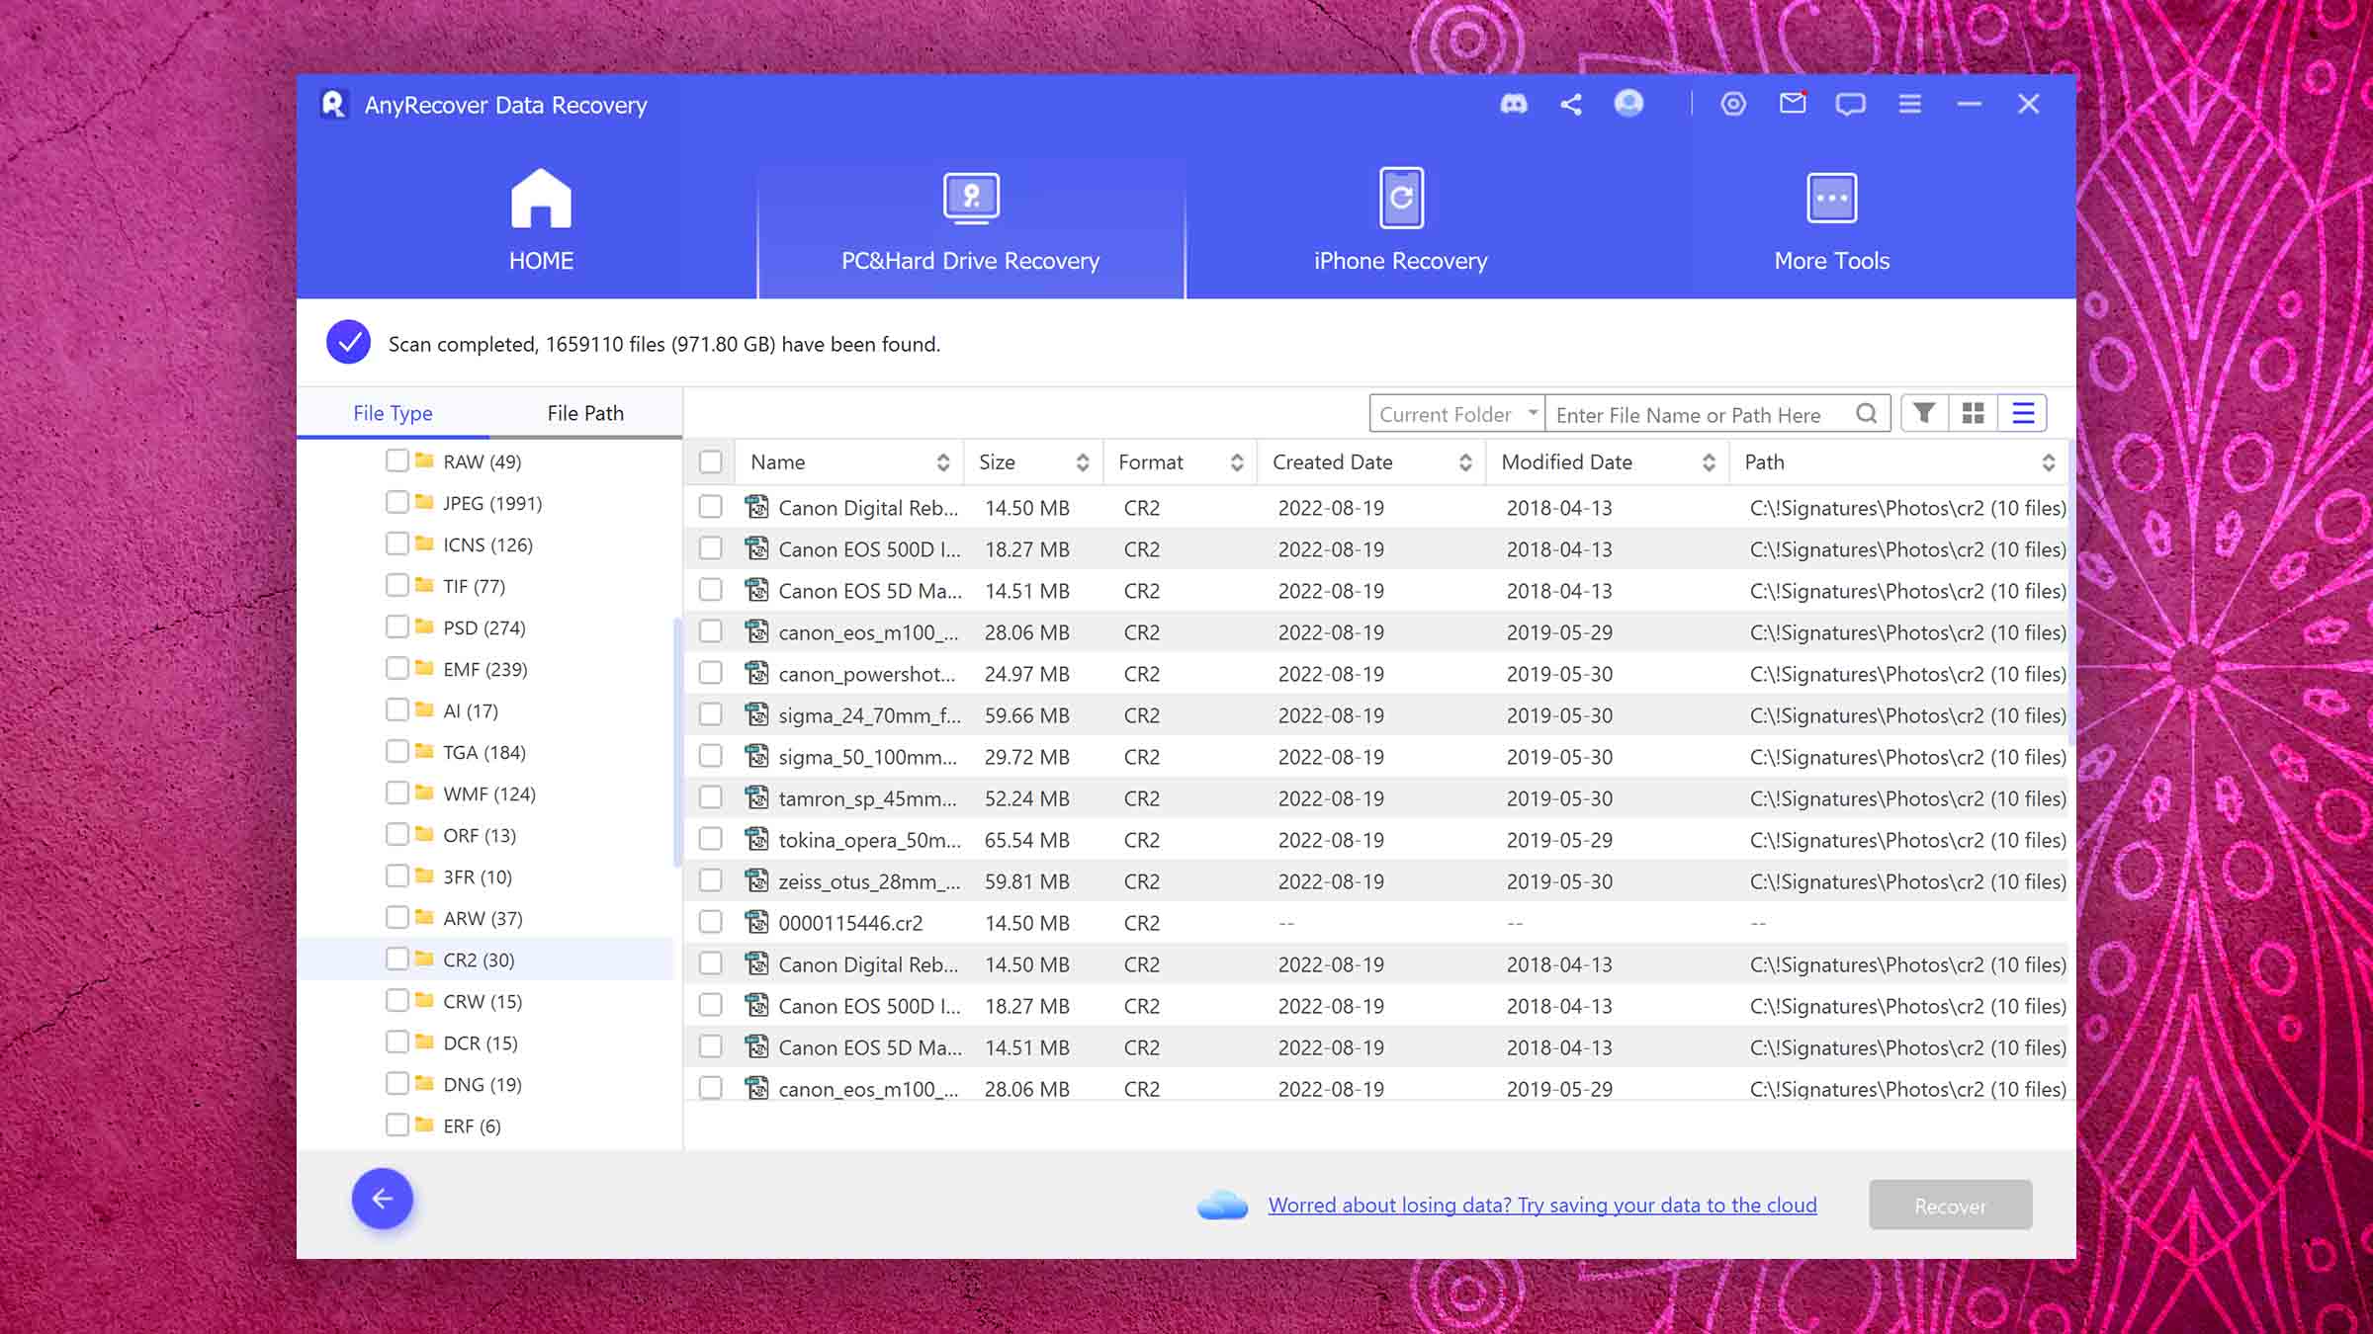Image resolution: width=2373 pixels, height=1334 pixels.
Task: Select the WMF (124) tree item
Action: pos(488,793)
